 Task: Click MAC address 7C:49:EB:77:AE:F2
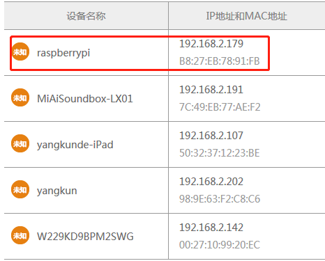click(x=220, y=107)
